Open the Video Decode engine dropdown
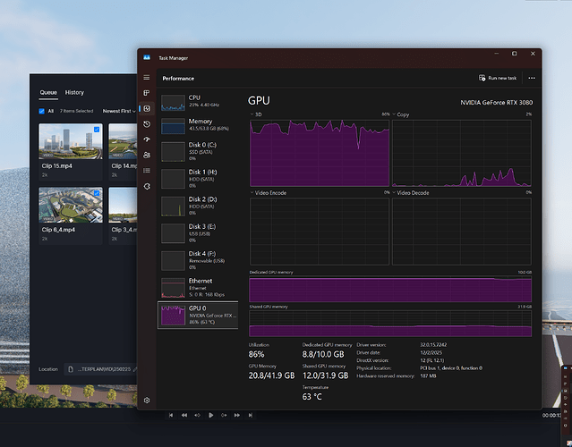 411,193
